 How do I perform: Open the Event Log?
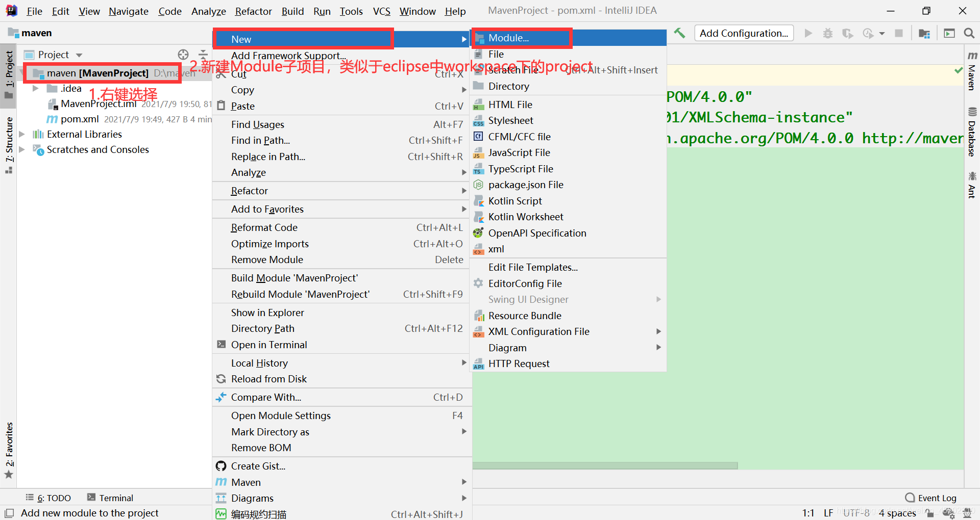click(931, 498)
